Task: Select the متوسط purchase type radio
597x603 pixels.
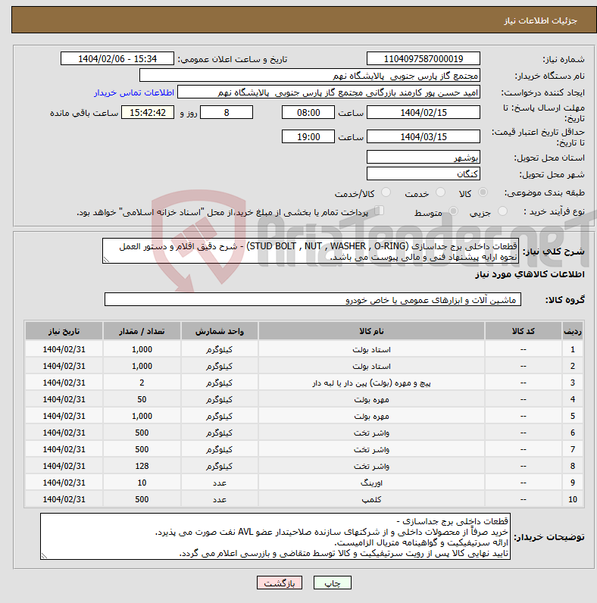Action: click(x=454, y=211)
